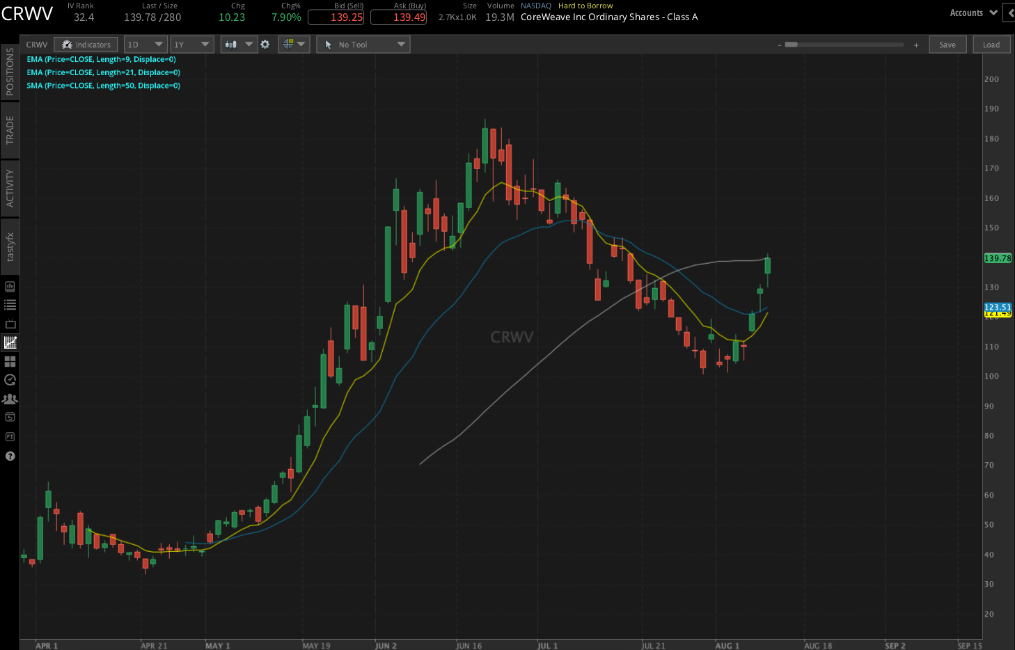This screenshot has width=1015, height=650.
Task: Open the video/TV panel icon
Action: coord(10,324)
